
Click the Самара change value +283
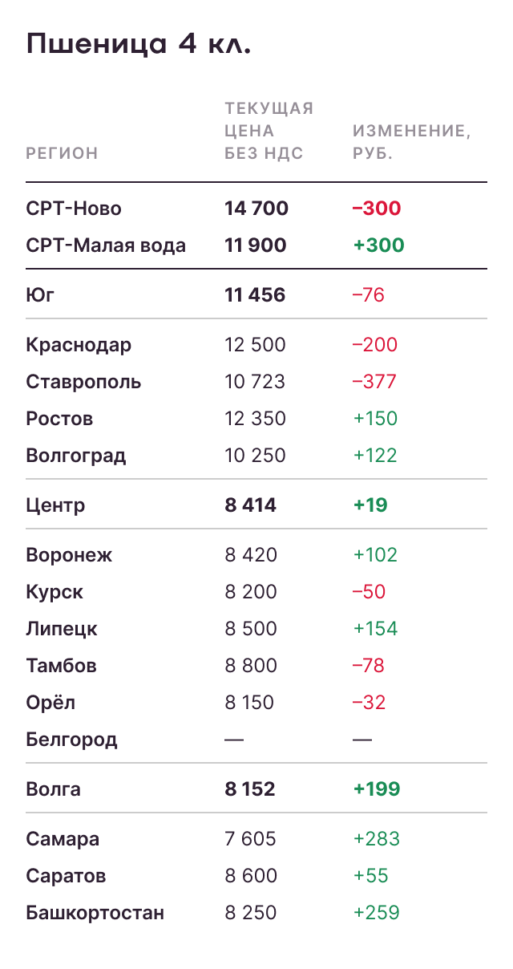tap(376, 839)
